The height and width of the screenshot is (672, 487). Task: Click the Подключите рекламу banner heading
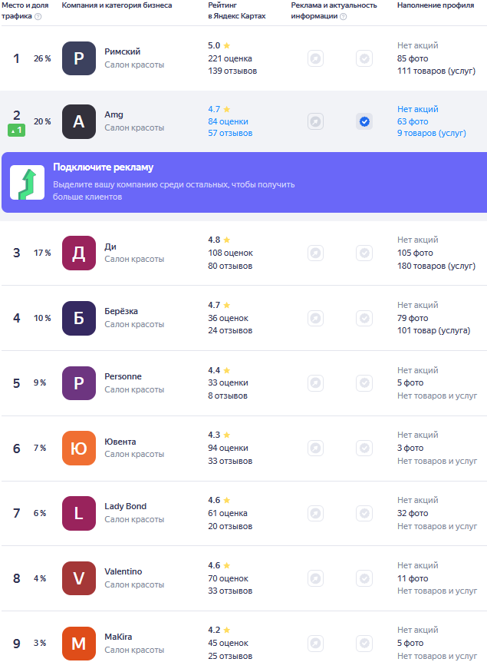click(x=103, y=167)
